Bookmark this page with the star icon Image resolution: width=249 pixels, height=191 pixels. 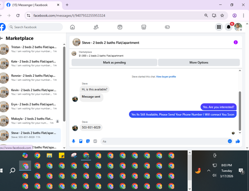[x=222, y=15]
